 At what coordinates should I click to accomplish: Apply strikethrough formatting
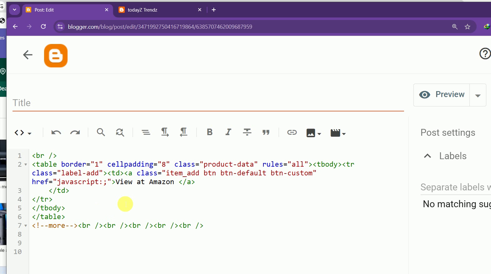pos(247,132)
